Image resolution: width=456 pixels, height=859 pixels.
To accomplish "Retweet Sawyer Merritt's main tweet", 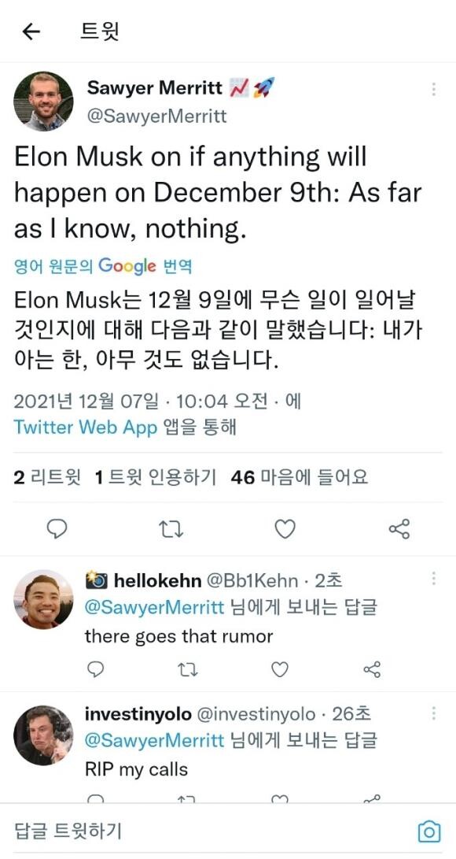I will [171, 528].
